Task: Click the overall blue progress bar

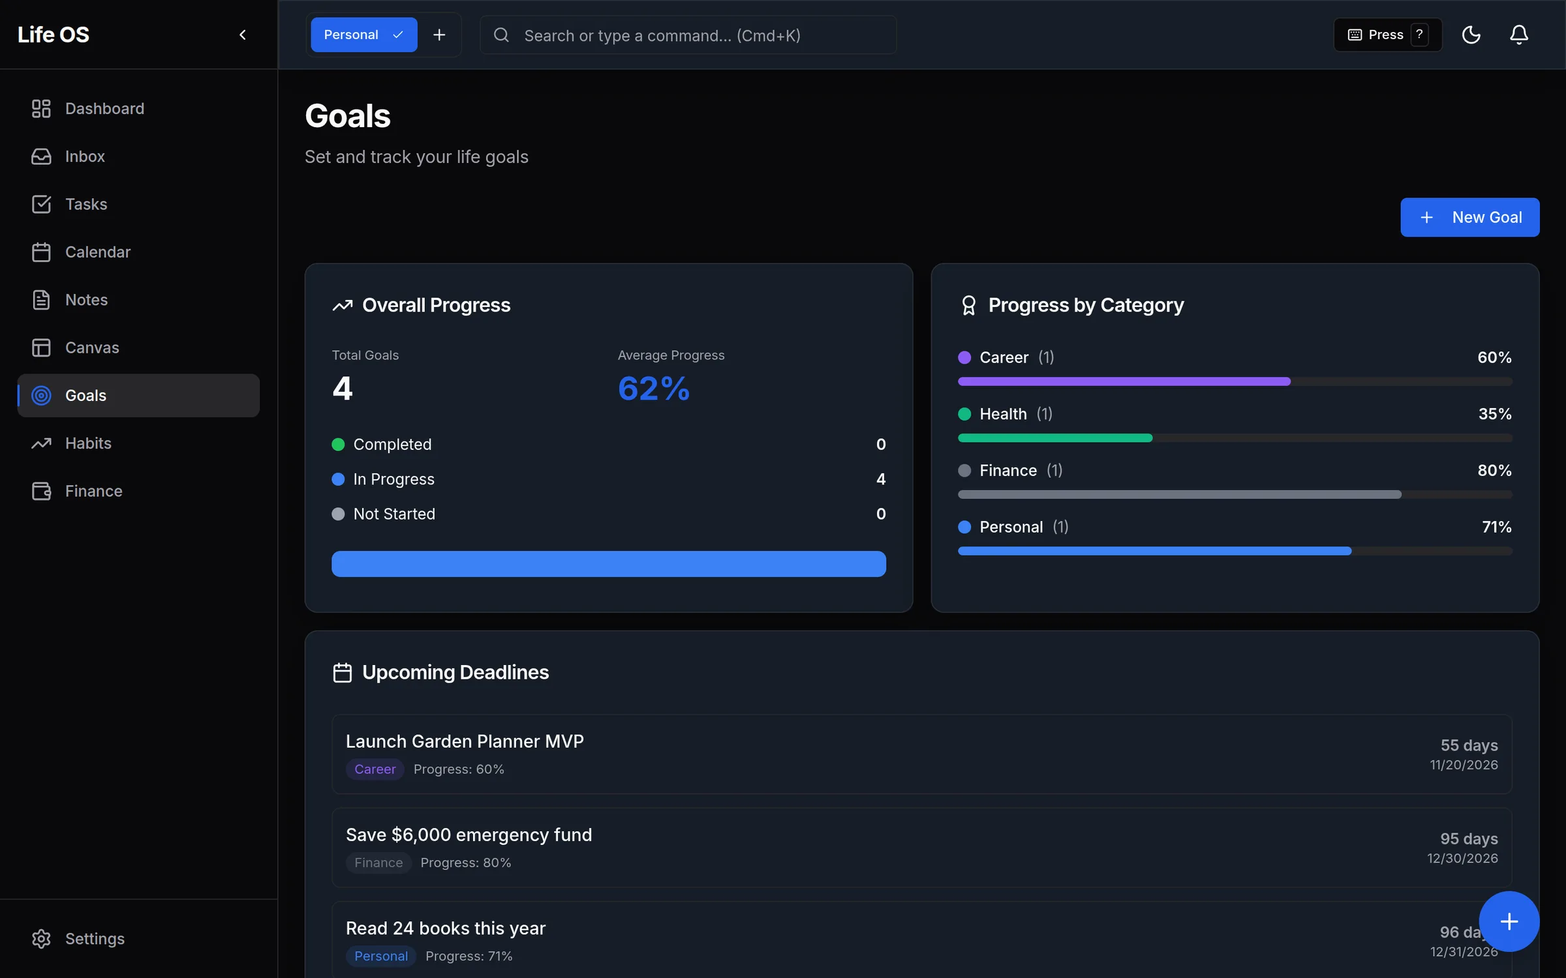Action: coord(608,564)
